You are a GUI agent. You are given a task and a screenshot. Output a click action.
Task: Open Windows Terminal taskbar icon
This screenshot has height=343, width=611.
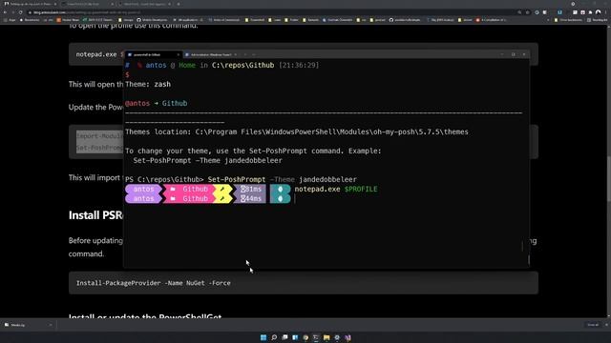coord(316,337)
